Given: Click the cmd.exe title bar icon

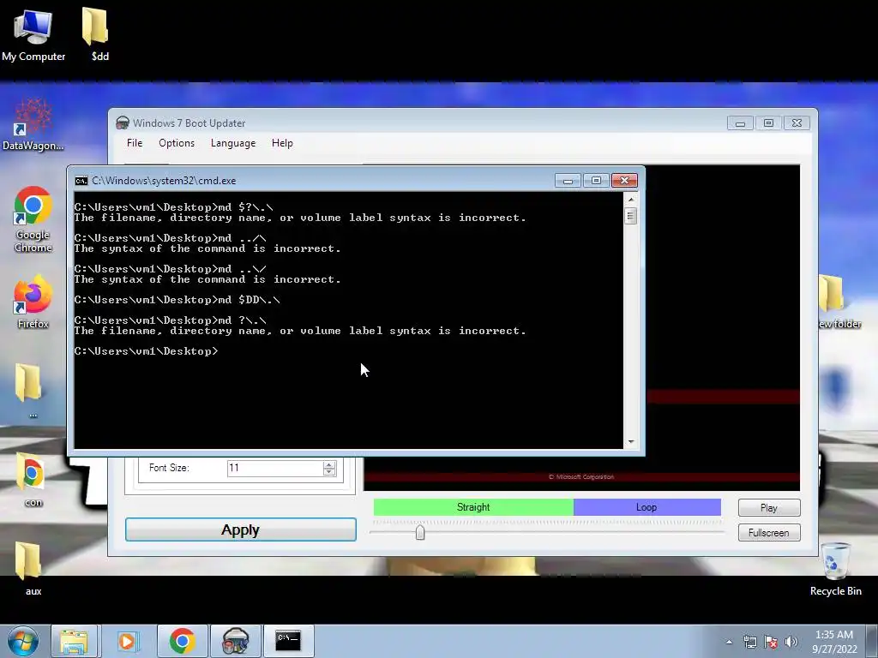Looking at the screenshot, I should click(81, 181).
